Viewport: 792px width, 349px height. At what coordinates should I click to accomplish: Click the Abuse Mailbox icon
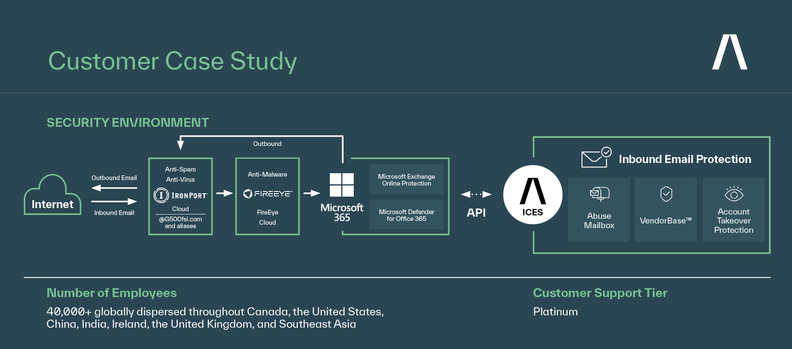[x=600, y=194]
